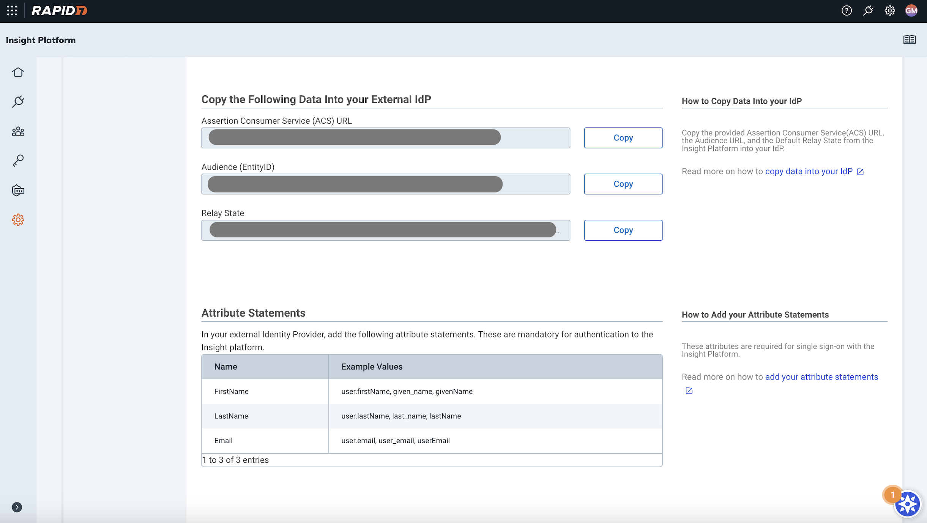Copy the Relay State value
The height and width of the screenshot is (523, 927).
(623, 230)
